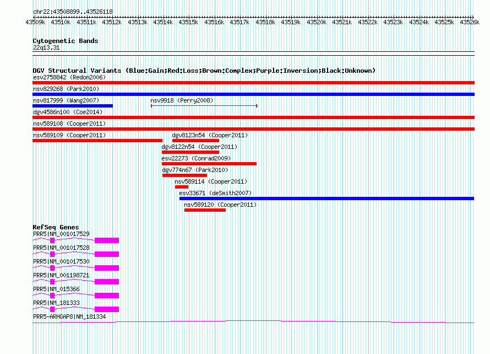Open the PRR5|NM_001017528 transcript label
This screenshot has width=490, height=354.
pyautogui.click(x=61, y=248)
